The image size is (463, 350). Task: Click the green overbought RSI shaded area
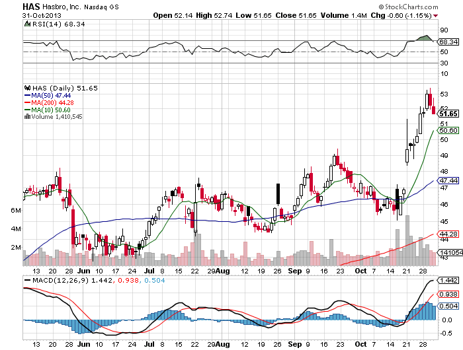pyautogui.click(x=424, y=38)
